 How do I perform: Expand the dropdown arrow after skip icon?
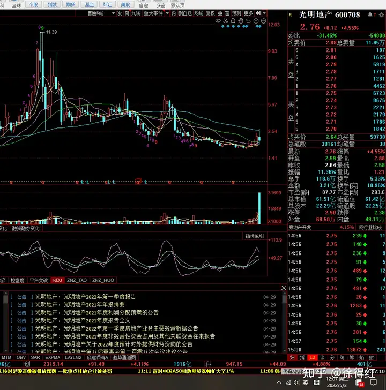[x=264, y=13]
